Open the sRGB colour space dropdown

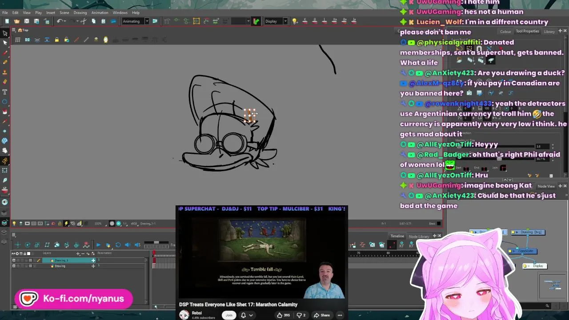tap(134, 224)
